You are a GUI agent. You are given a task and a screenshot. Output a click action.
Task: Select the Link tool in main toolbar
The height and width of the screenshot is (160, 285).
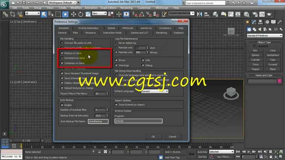5,14
